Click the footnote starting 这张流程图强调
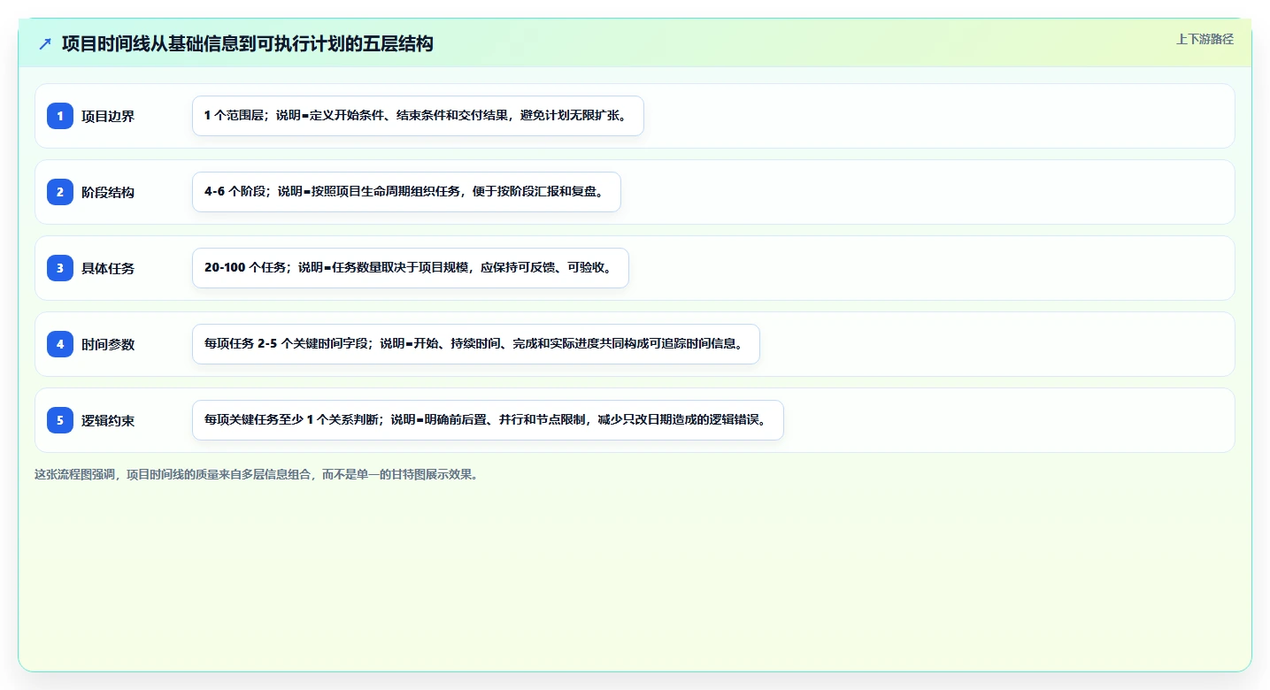The image size is (1270, 690). click(257, 474)
